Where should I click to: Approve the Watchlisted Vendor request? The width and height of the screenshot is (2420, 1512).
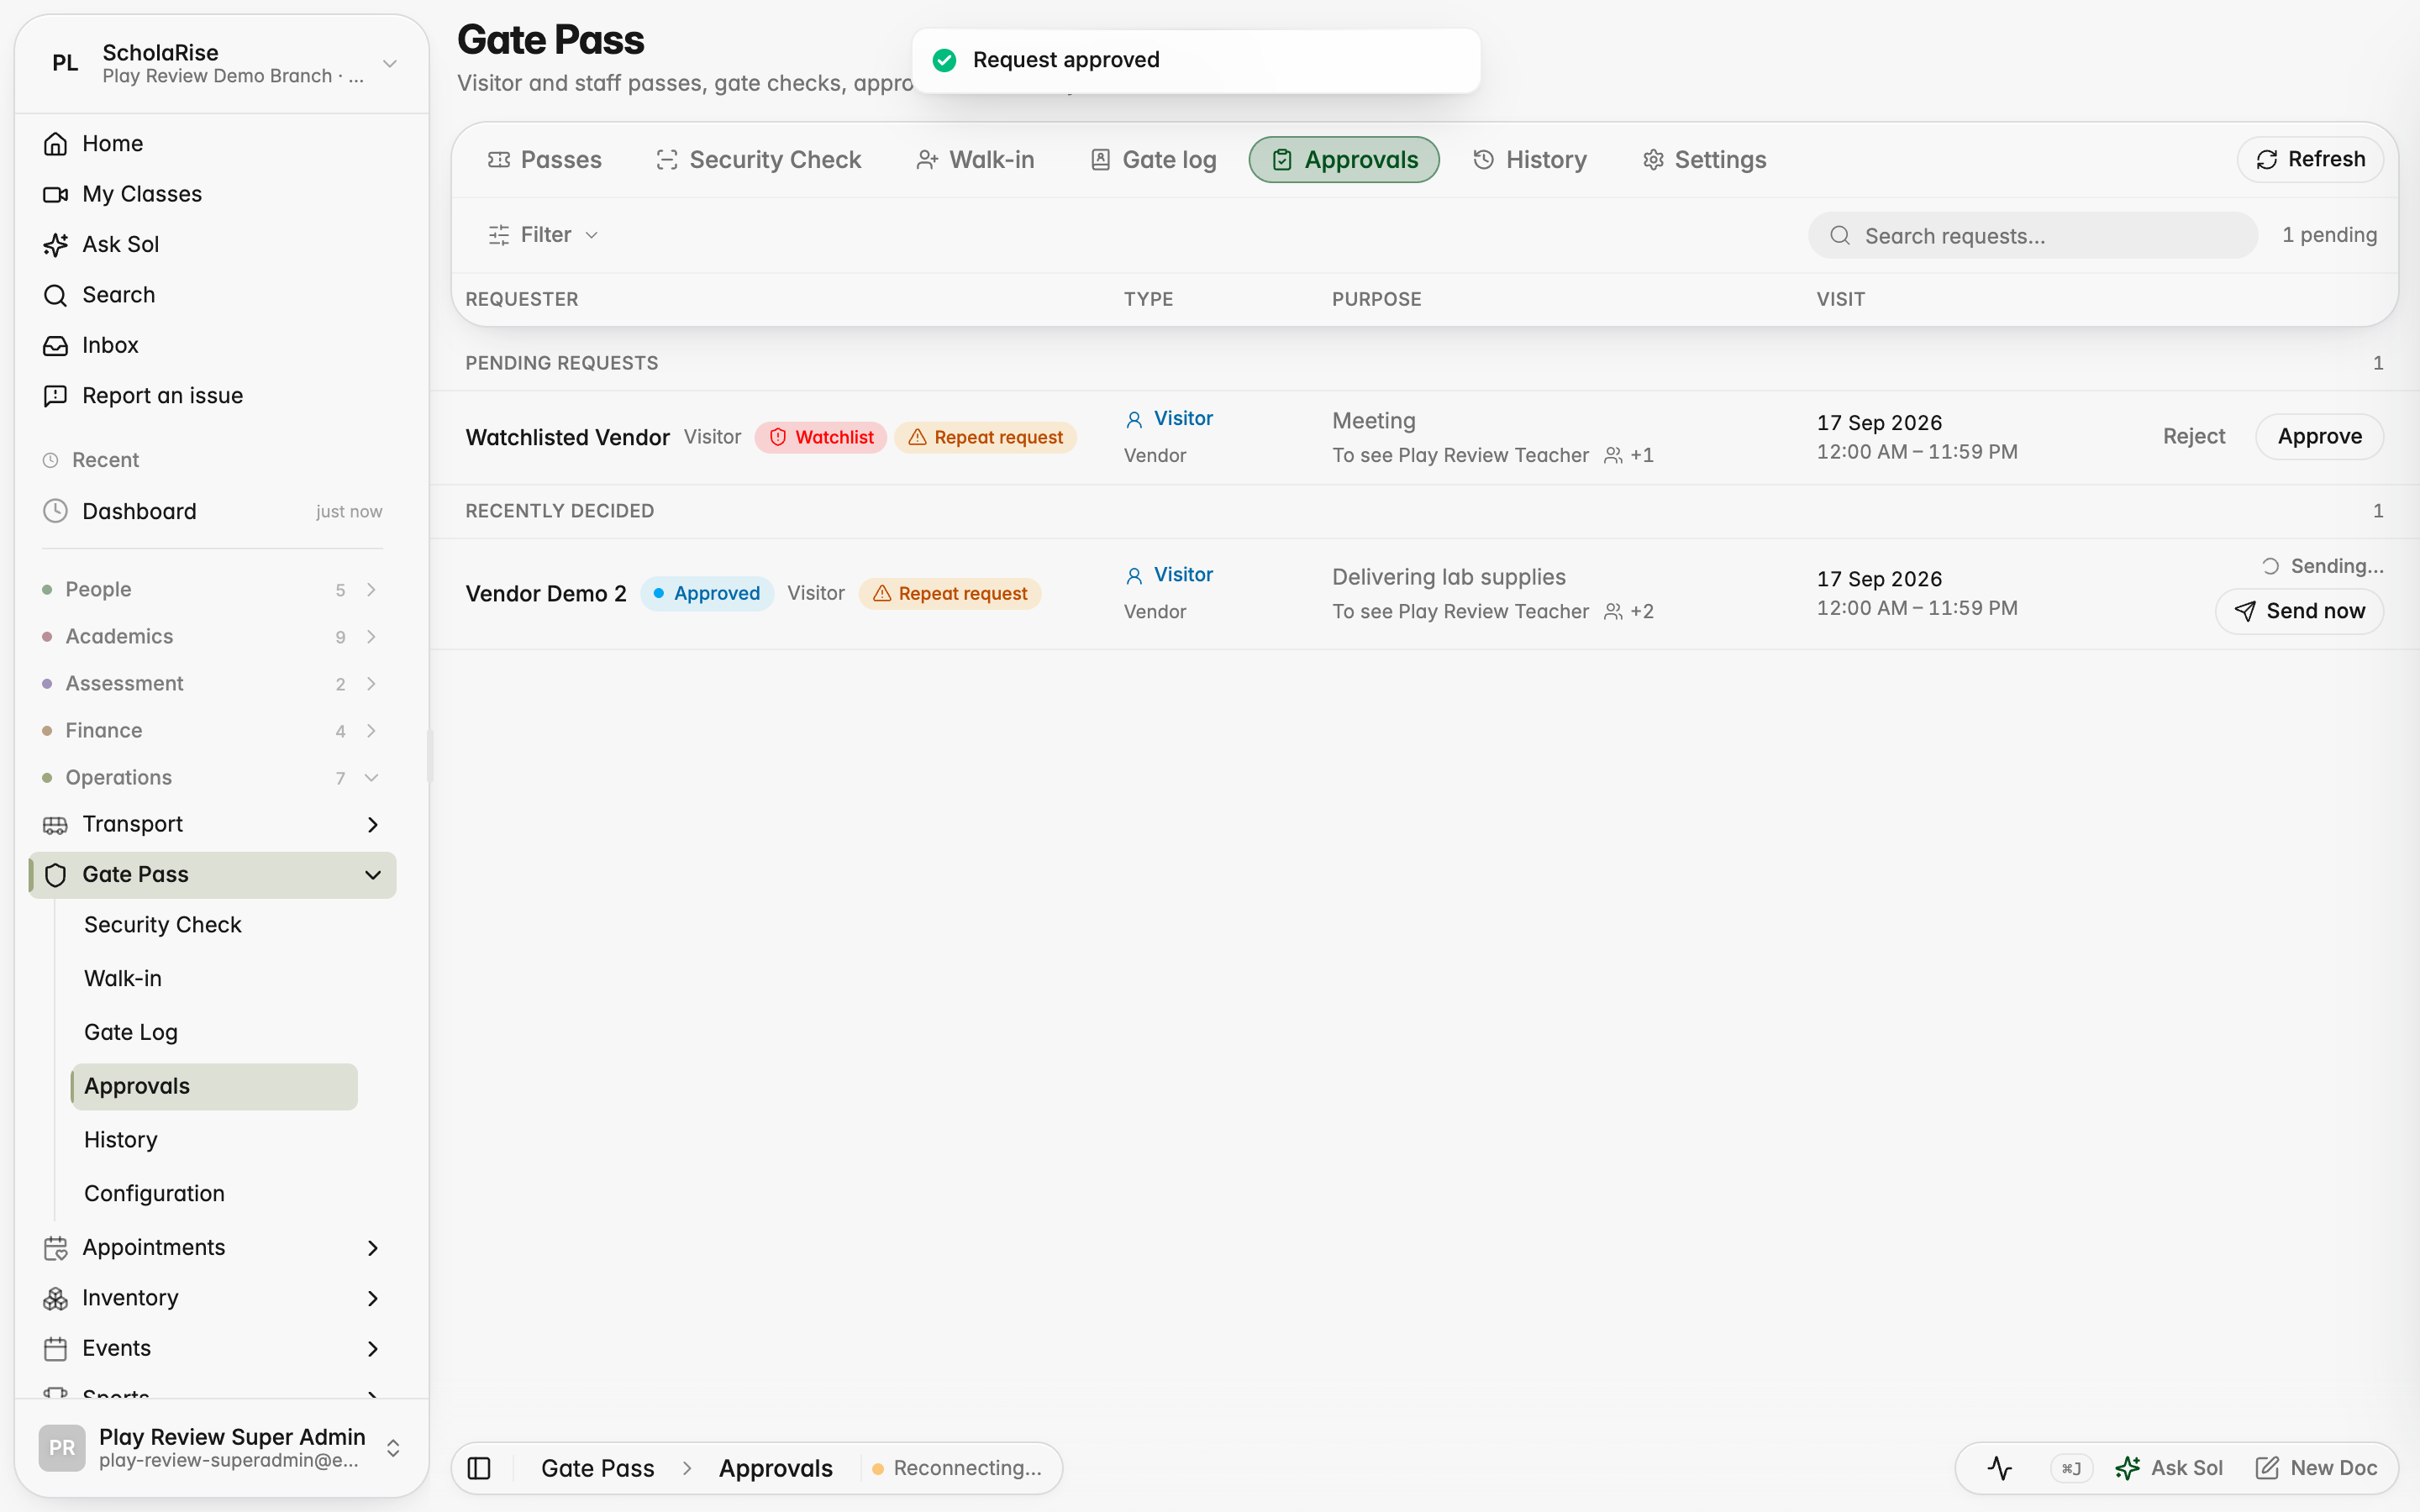click(x=2319, y=436)
